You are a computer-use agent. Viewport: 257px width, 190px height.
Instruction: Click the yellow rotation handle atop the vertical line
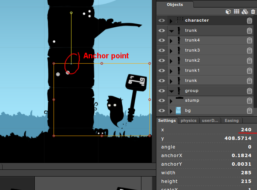point(71,13)
